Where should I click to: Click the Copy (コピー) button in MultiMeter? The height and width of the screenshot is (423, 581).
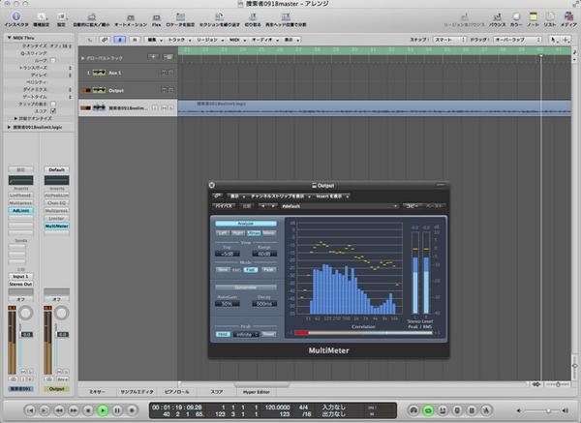[x=413, y=206]
